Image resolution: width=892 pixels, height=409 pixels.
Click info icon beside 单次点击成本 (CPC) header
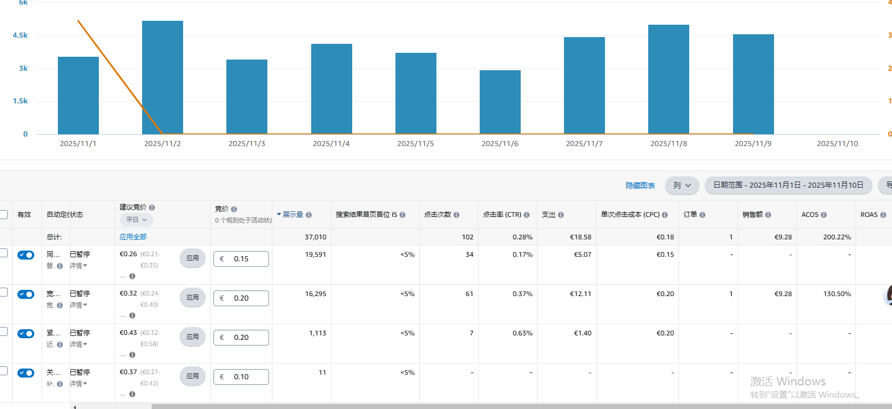pyautogui.click(x=665, y=215)
